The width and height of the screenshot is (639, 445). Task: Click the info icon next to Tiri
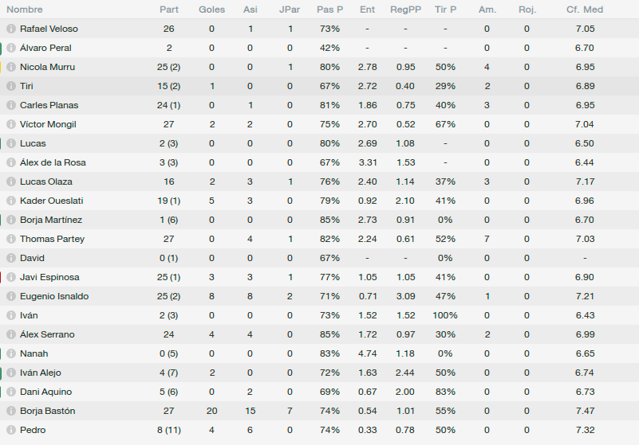(11, 86)
